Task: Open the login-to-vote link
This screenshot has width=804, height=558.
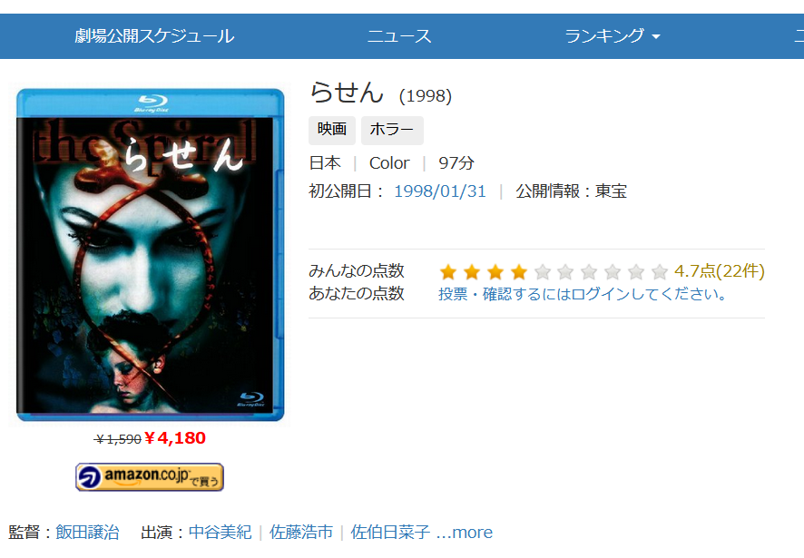Action: (583, 294)
